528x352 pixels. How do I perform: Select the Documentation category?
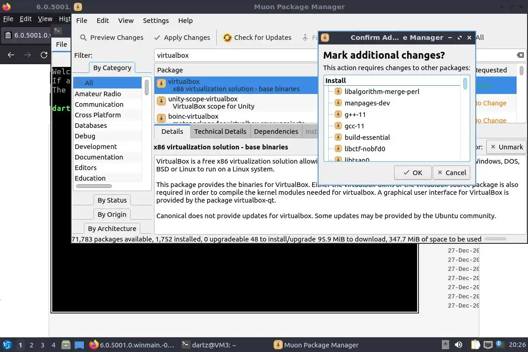click(107, 157)
